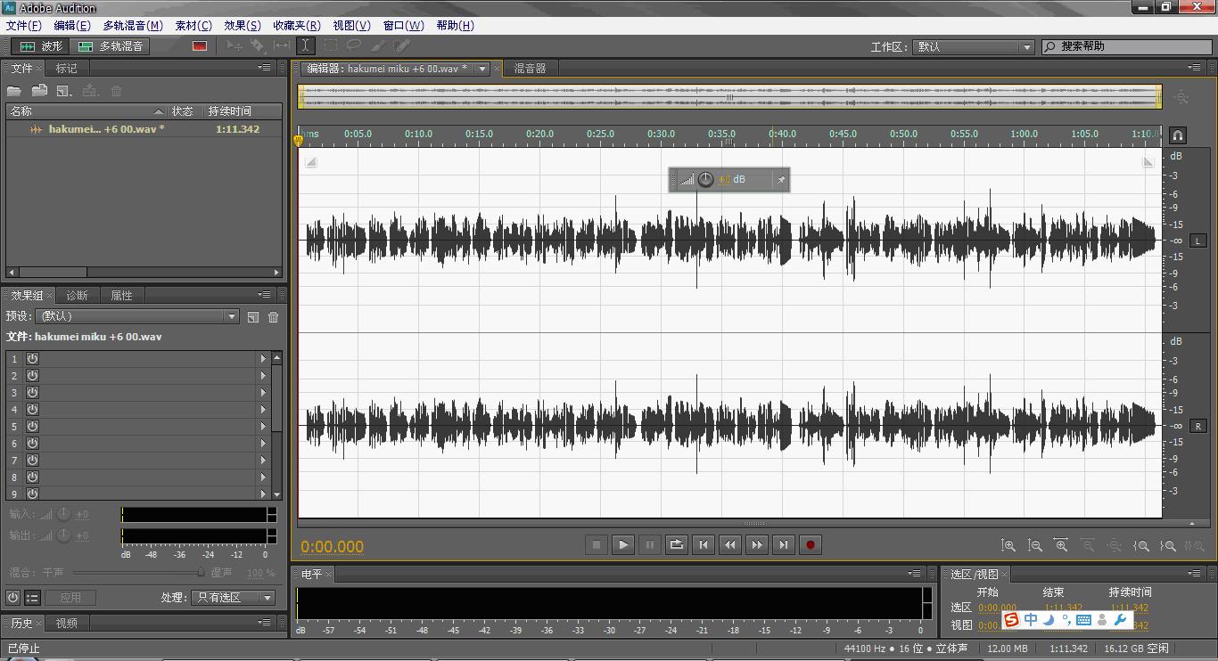
Task: Click the stop button in transport
Action: tap(597, 544)
